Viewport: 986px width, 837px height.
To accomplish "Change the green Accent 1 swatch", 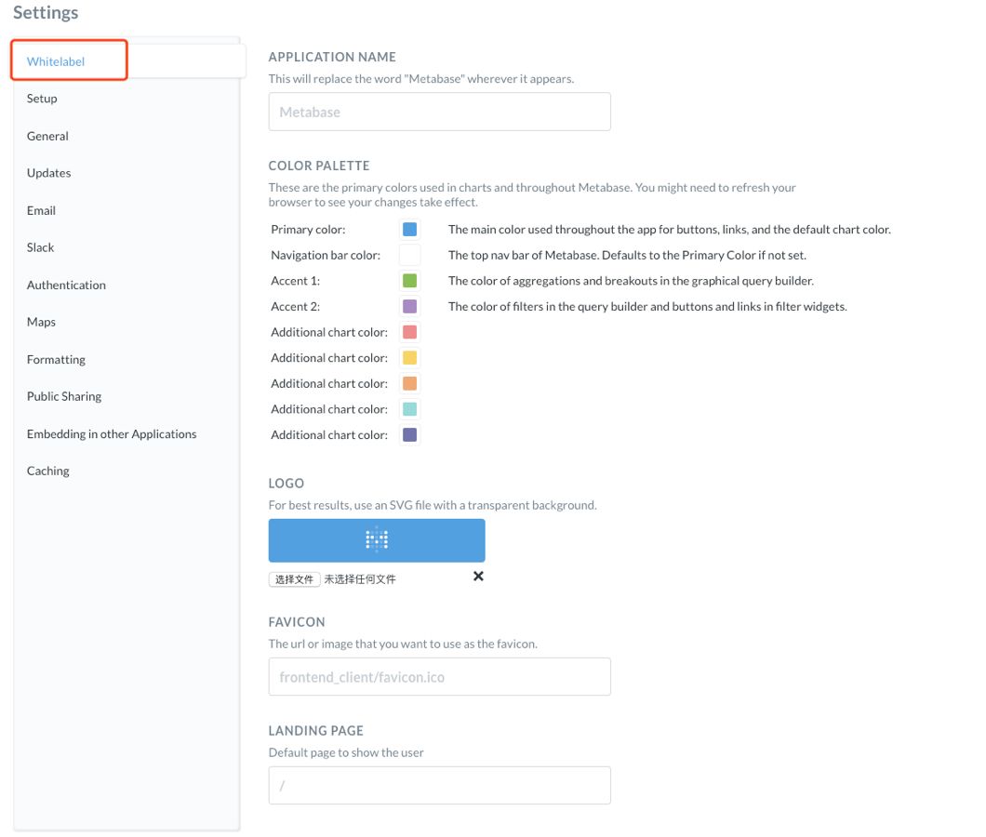I will [409, 281].
